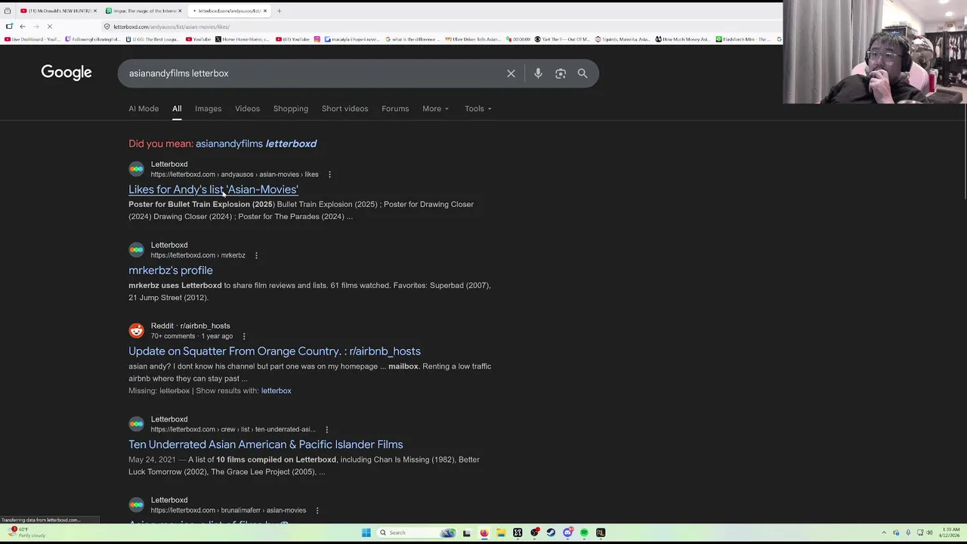
Task: Select the Images search tab
Action: 208,109
